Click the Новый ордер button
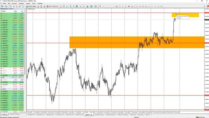This screenshot has height=118, width=209. [31, 6]
